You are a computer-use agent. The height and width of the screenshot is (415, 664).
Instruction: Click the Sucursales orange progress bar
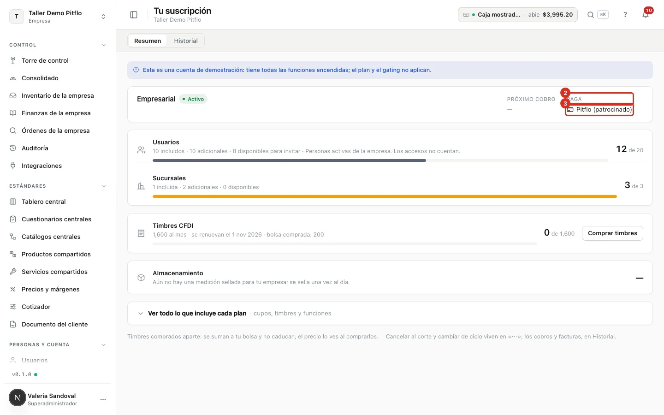click(385, 196)
